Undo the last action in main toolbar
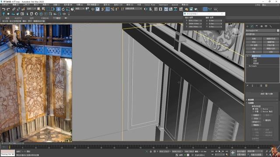This screenshot has width=280, height=157. (3, 9)
